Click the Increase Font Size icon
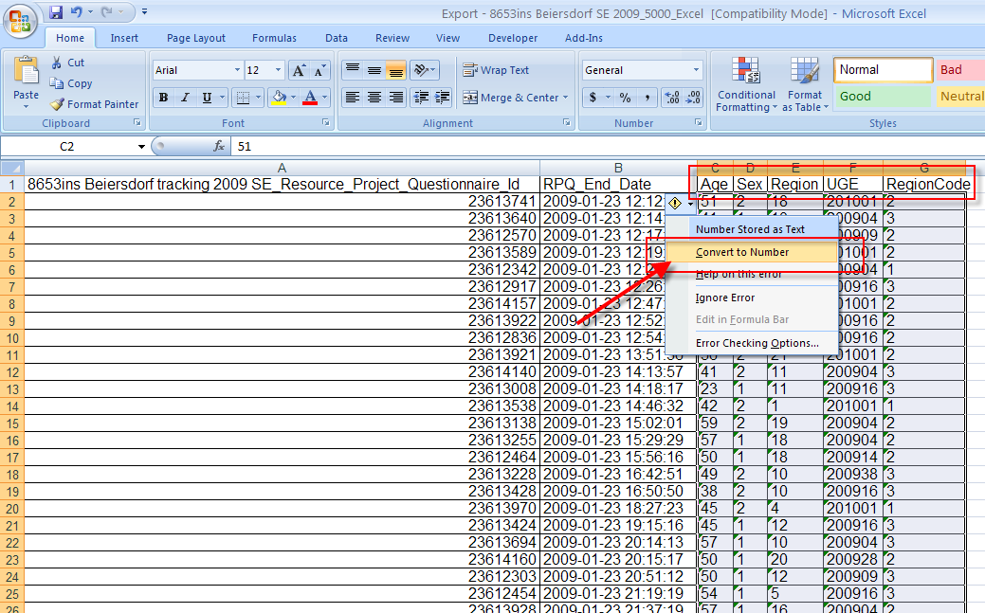The image size is (985, 613). pyautogui.click(x=298, y=71)
